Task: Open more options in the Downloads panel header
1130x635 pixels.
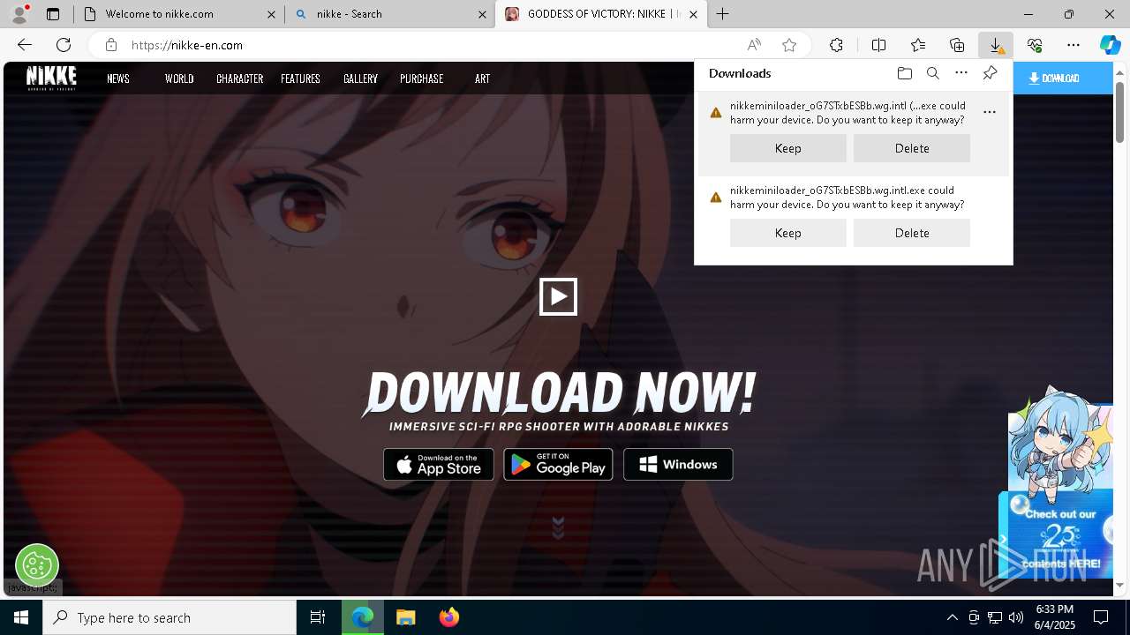Action: pyautogui.click(x=961, y=73)
